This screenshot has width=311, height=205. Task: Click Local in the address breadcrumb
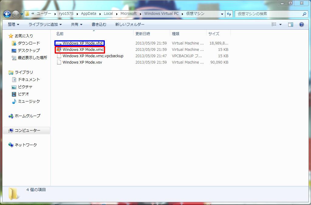(108, 14)
